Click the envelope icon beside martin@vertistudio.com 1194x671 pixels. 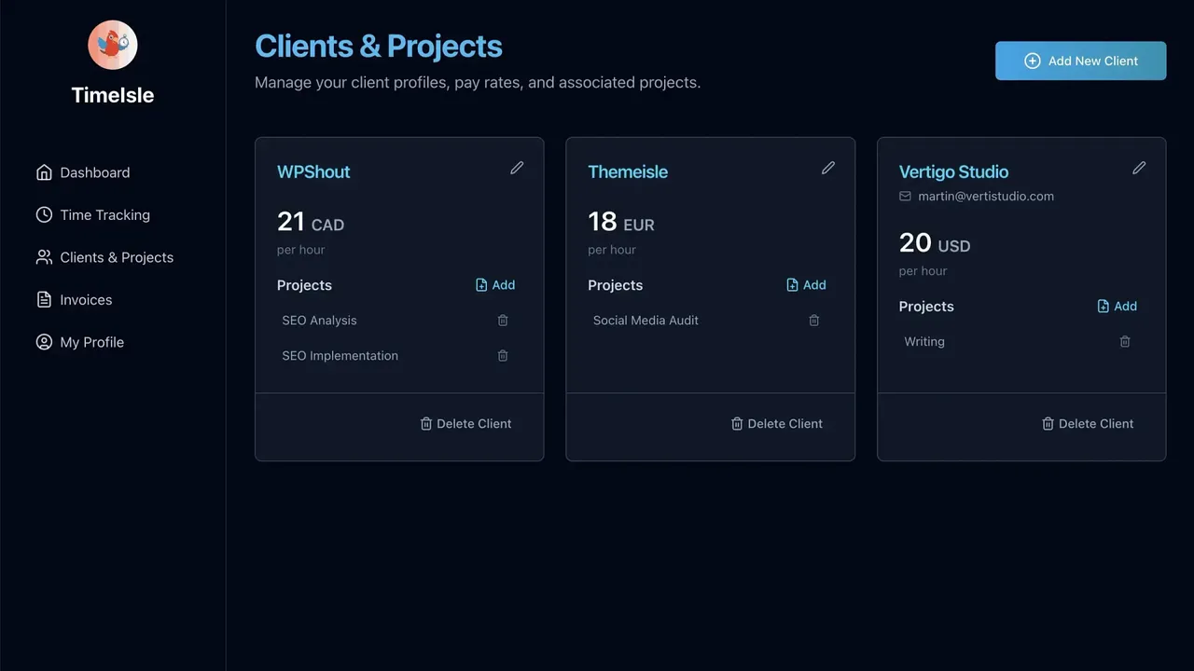point(905,197)
